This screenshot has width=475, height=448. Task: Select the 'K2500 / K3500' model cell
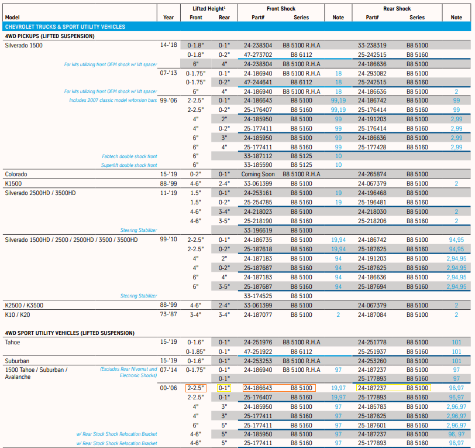pos(24,306)
